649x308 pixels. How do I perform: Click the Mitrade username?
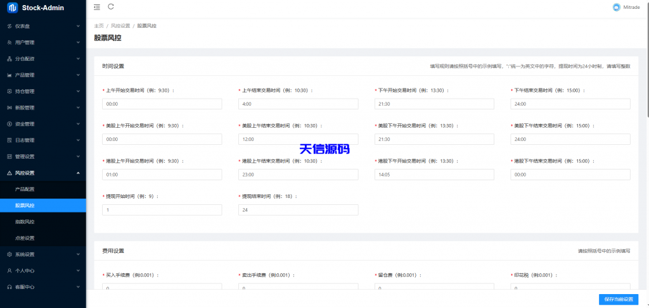pyautogui.click(x=632, y=7)
